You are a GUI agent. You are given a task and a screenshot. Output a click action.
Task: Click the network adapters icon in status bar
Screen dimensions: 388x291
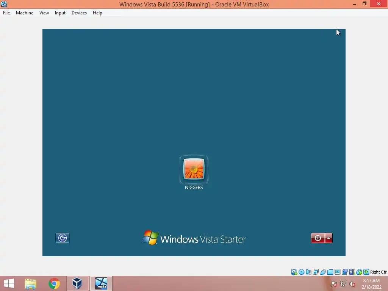click(316, 272)
